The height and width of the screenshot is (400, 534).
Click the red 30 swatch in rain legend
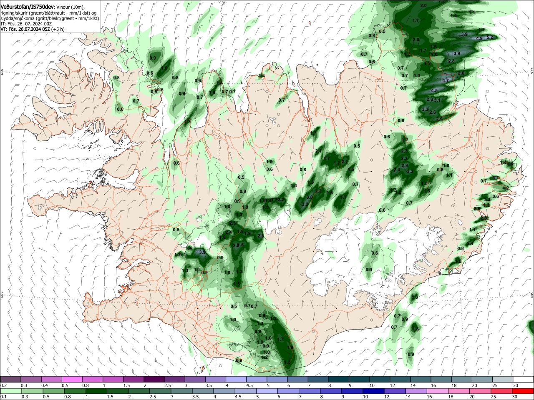(522, 391)
